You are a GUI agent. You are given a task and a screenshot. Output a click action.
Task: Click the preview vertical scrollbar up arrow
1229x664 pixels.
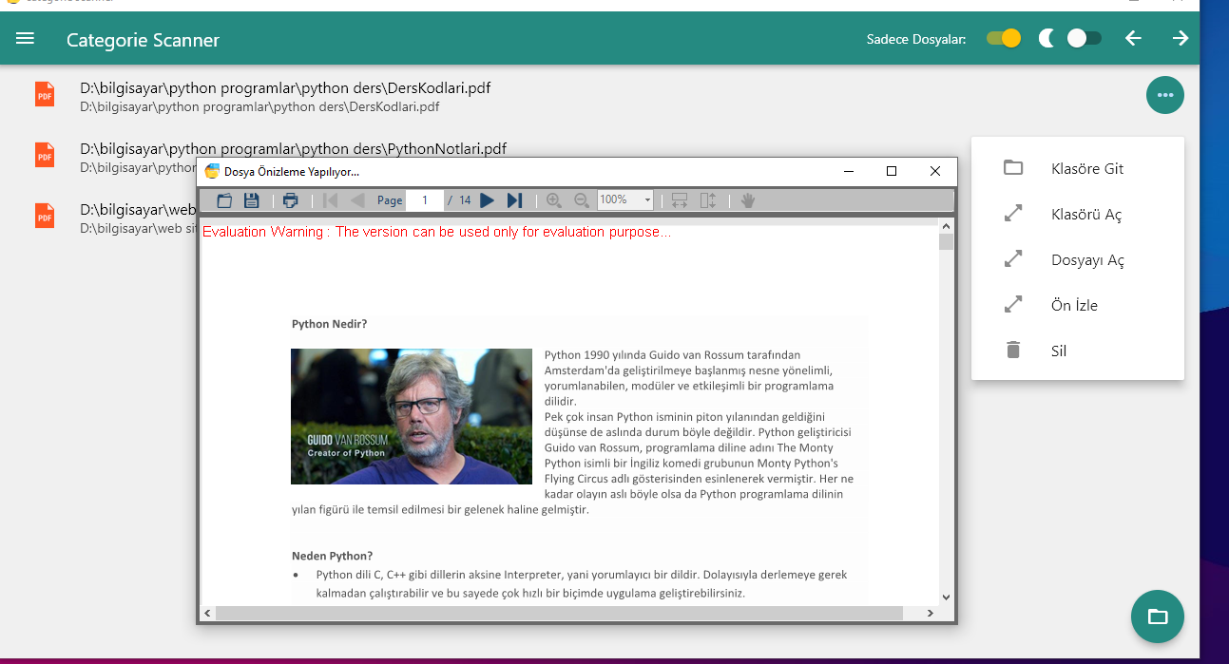click(x=946, y=226)
